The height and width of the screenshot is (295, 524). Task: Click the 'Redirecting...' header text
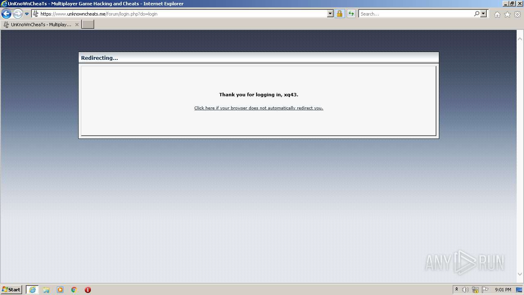99,58
